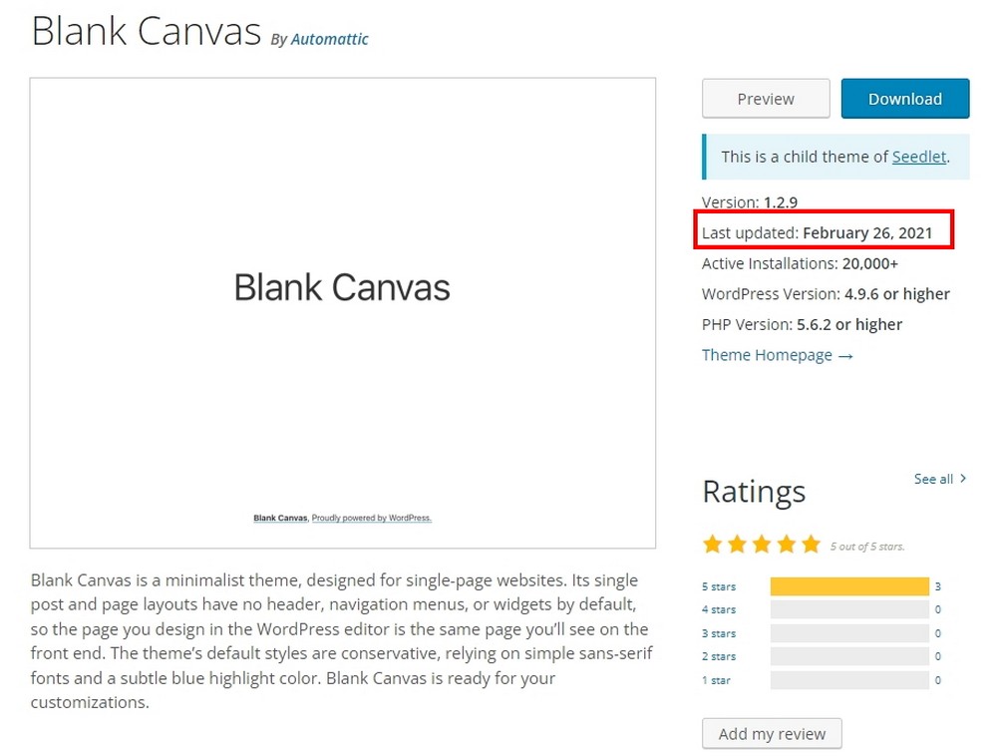
Task: Open the theme Preview
Action: [766, 99]
